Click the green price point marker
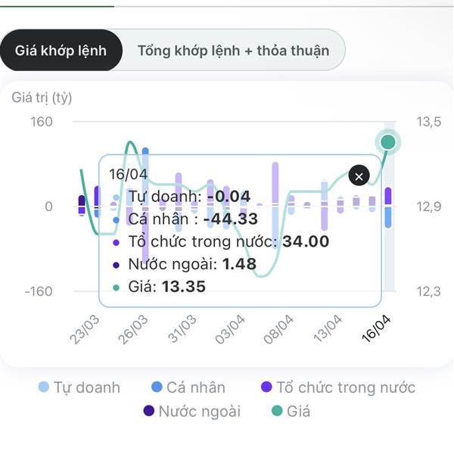 tap(389, 141)
